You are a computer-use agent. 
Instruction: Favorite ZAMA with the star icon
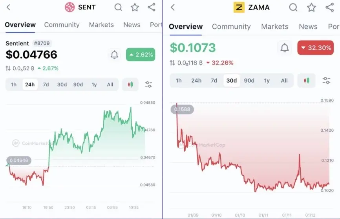coord(311,7)
